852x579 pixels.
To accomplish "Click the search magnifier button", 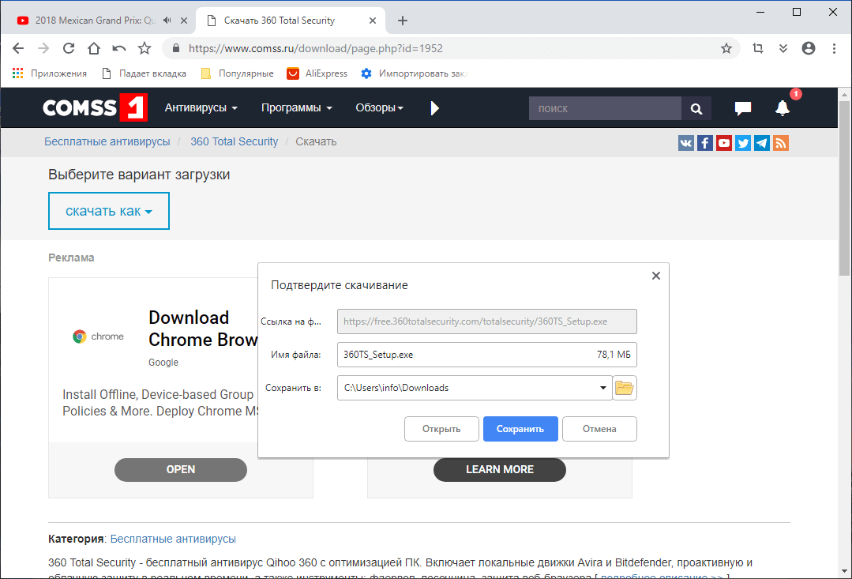I will pyautogui.click(x=696, y=108).
